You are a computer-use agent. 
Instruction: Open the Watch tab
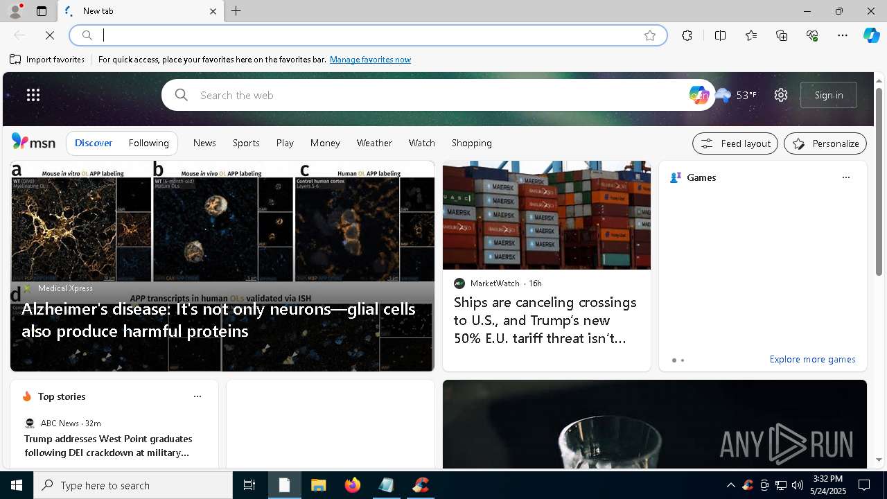click(422, 143)
